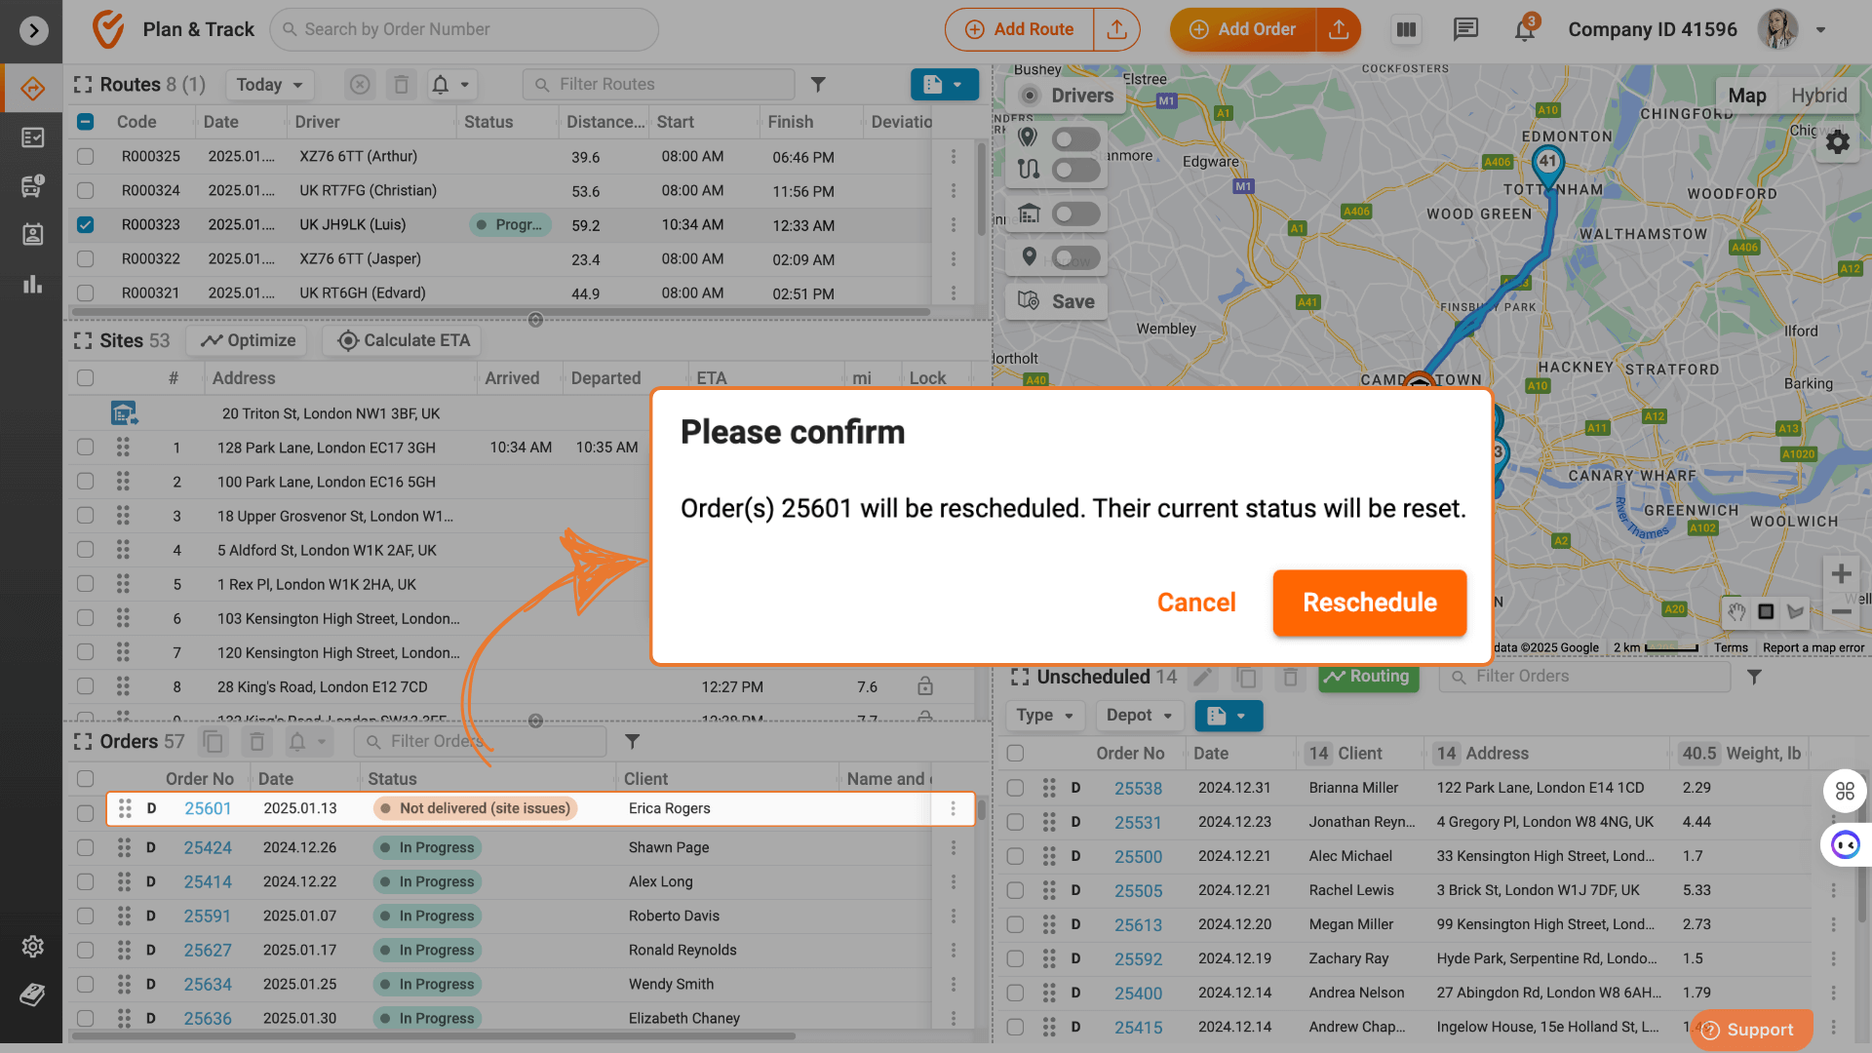Check the R000323 route checkbox

(x=84, y=223)
